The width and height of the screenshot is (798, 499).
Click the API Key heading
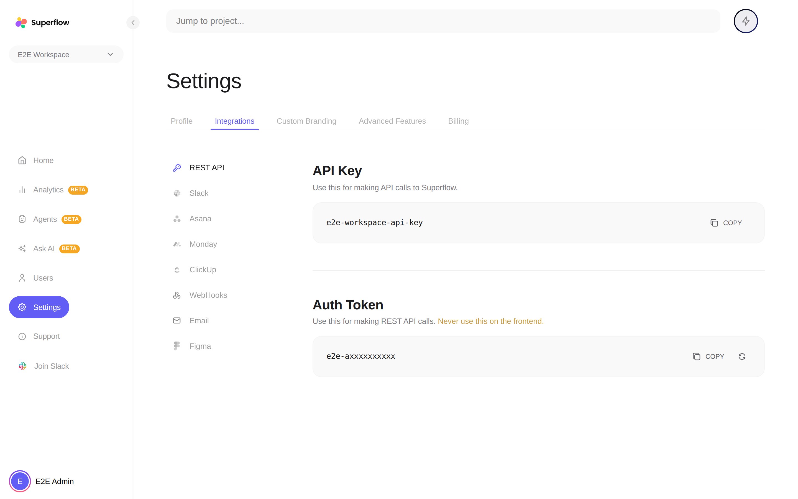337,171
